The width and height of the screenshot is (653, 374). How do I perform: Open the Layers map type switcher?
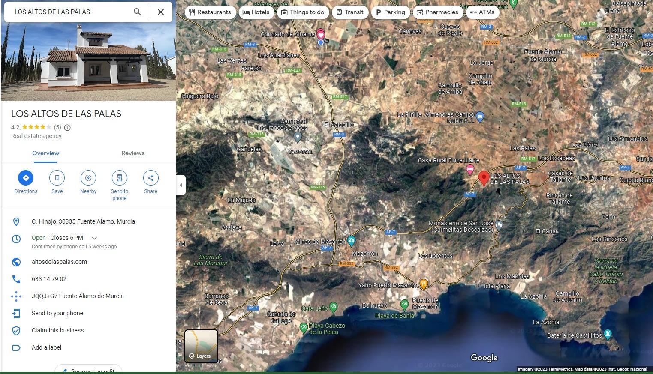coord(201,346)
